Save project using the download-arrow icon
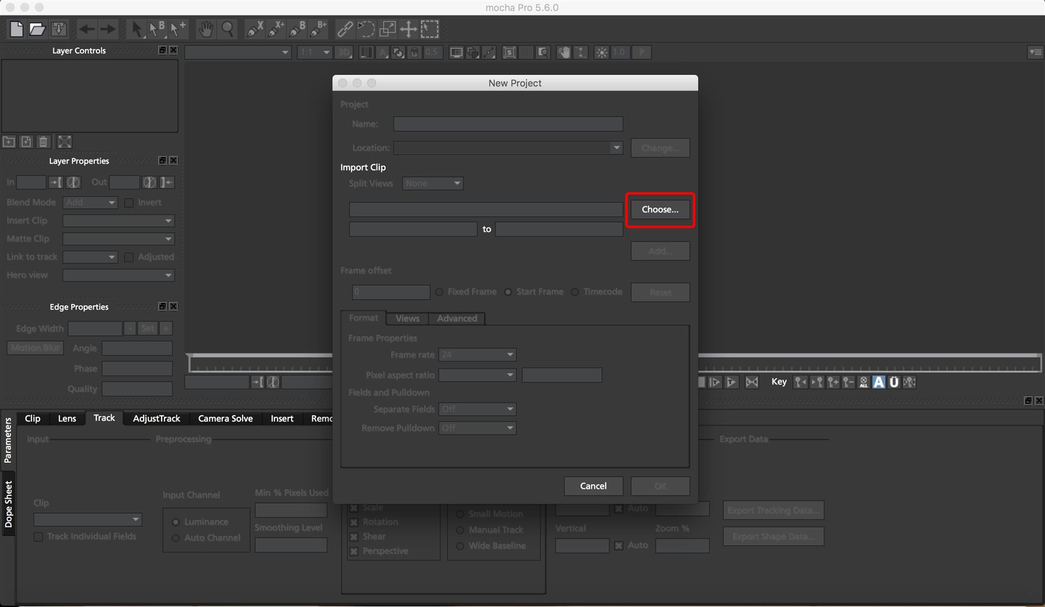This screenshot has width=1045, height=607. pos(59,29)
